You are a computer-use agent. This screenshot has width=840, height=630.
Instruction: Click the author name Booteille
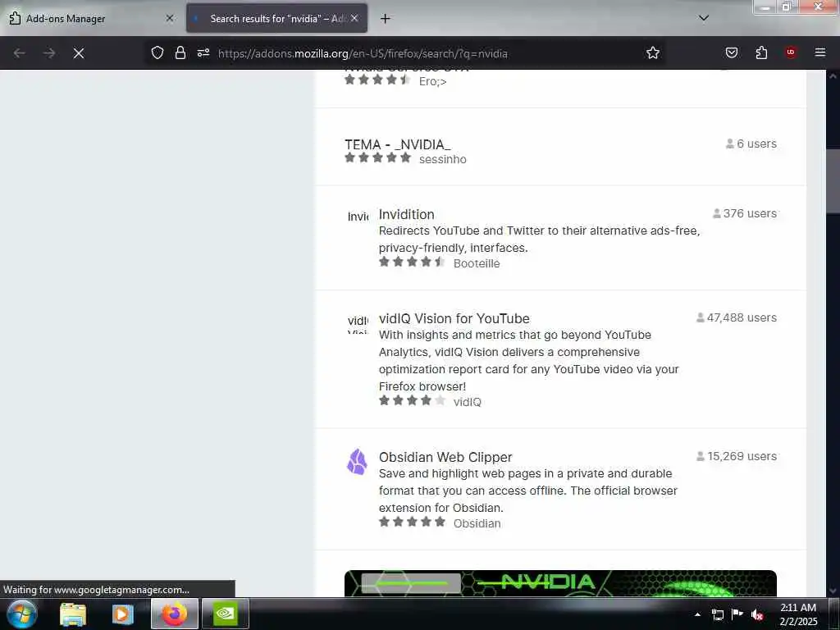pyautogui.click(x=477, y=263)
